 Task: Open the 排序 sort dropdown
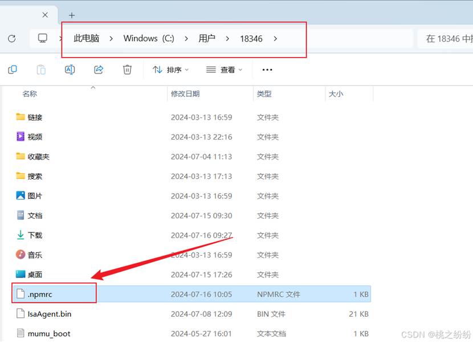170,70
